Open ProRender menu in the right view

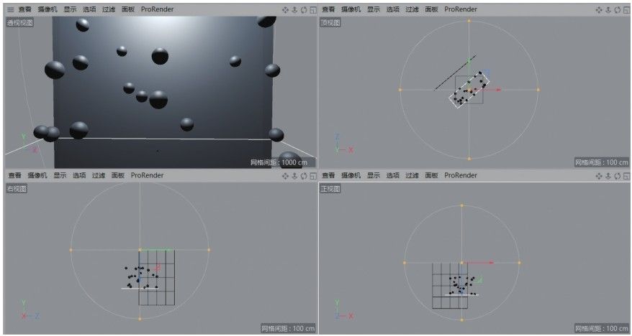coord(147,175)
